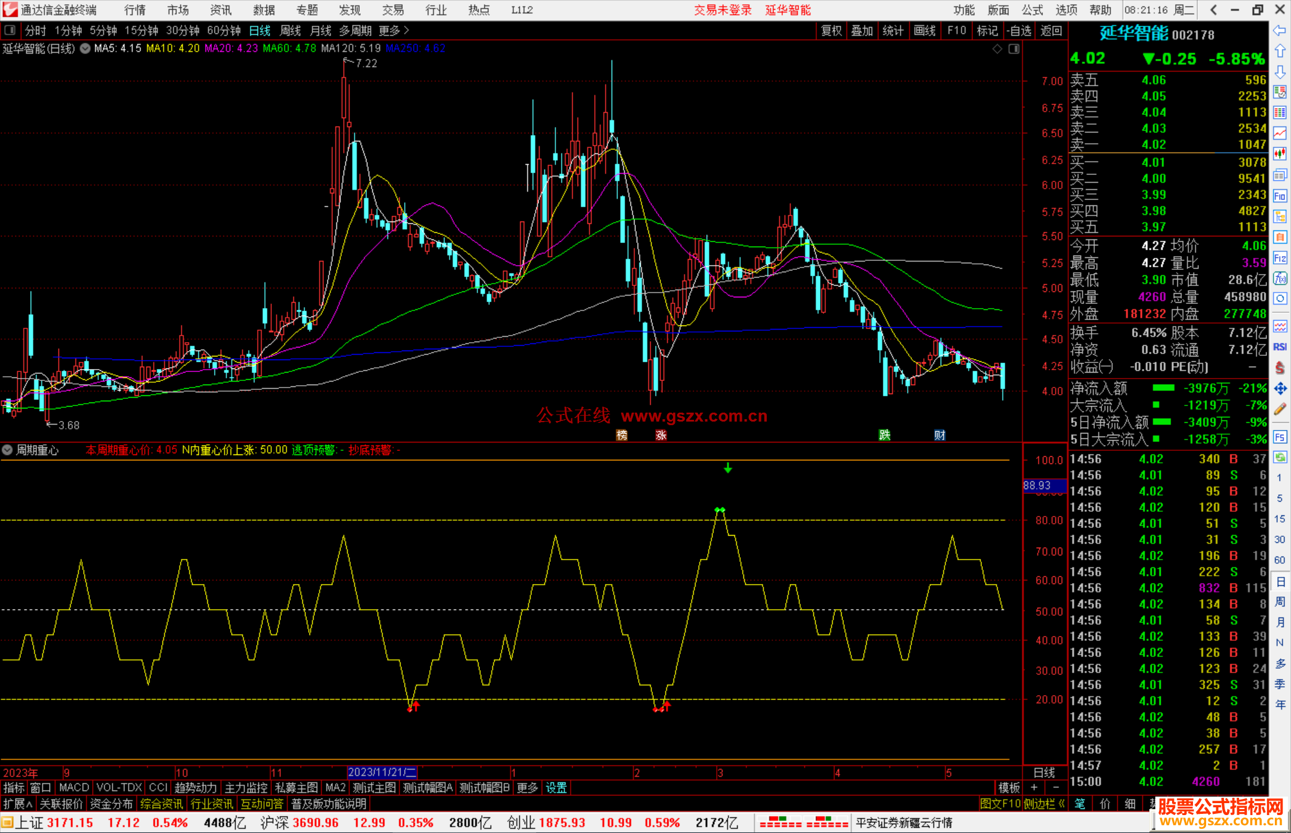Click the back arrow sidebar icon
1291x833 pixels.
(1280, 30)
